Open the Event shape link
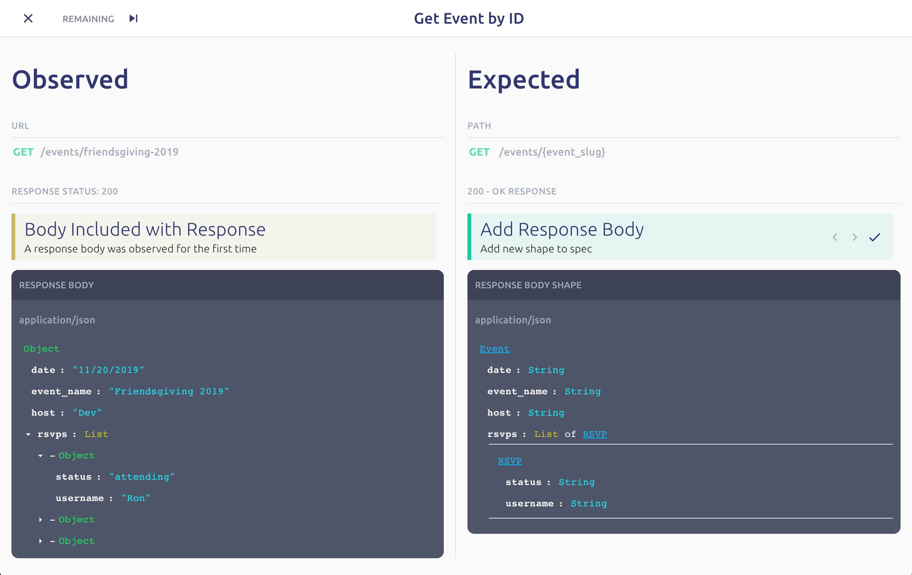Screen dimensions: 912x575 pos(495,349)
